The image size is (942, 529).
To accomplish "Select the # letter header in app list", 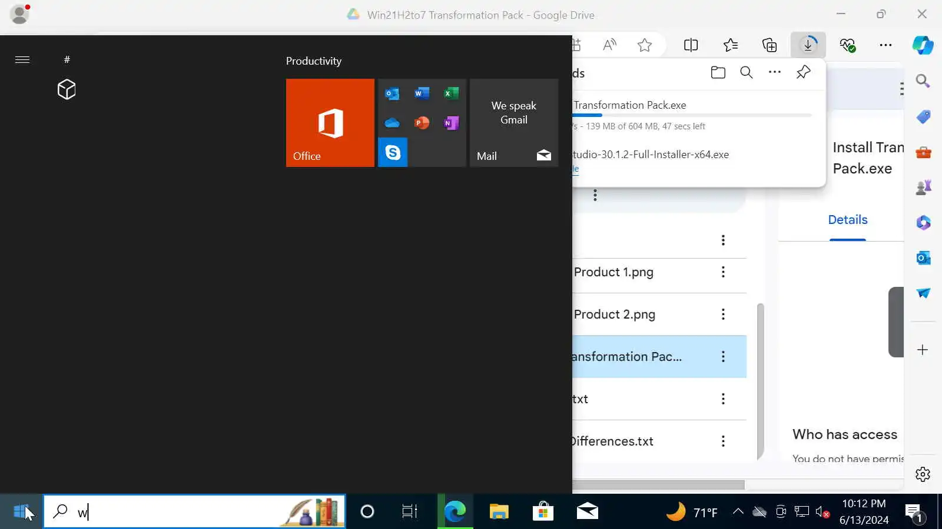I will click(67, 59).
